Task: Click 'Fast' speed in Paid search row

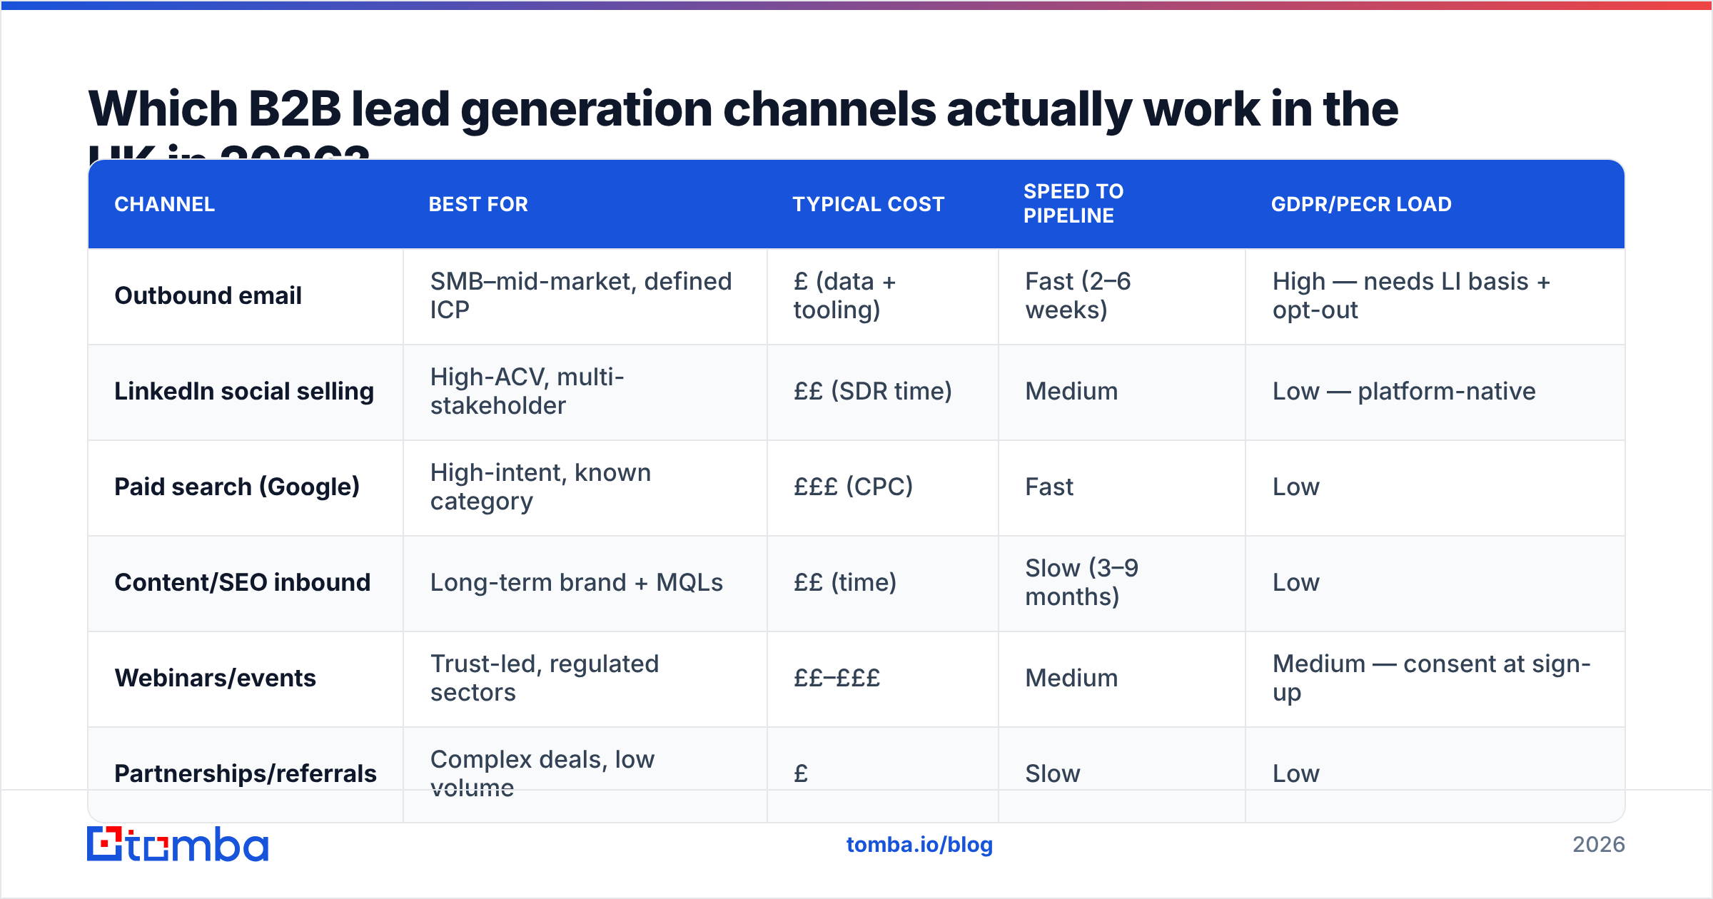Action: click(1049, 487)
